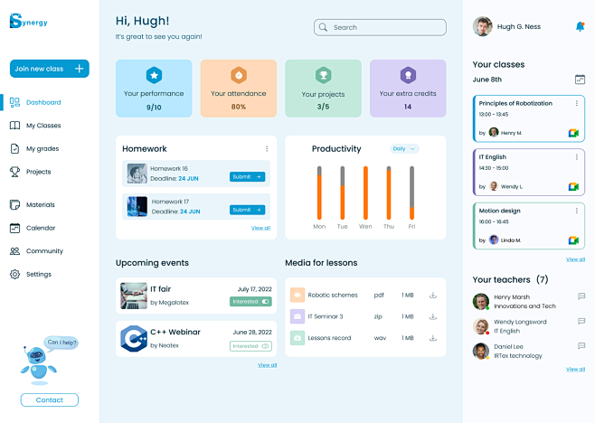Click the Thu productivity bar
The height and width of the screenshot is (423, 595).
click(389, 193)
